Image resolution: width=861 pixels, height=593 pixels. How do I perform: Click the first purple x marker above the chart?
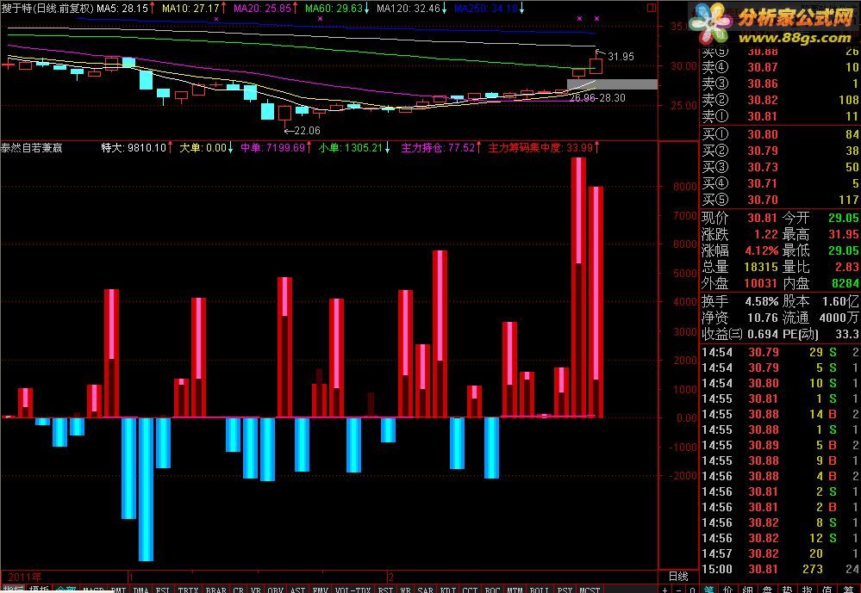coord(216,19)
